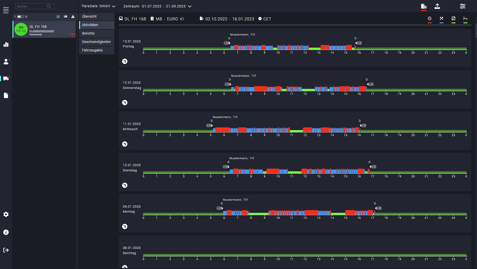Viewport: 477px width, 269px height.
Task: Open the filter sliders settings icon
Action: pyautogui.click(x=462, y=6)
